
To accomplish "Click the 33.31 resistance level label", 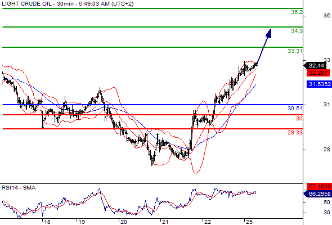I will tap(295, 51).
